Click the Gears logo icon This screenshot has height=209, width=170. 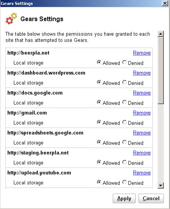11,18
